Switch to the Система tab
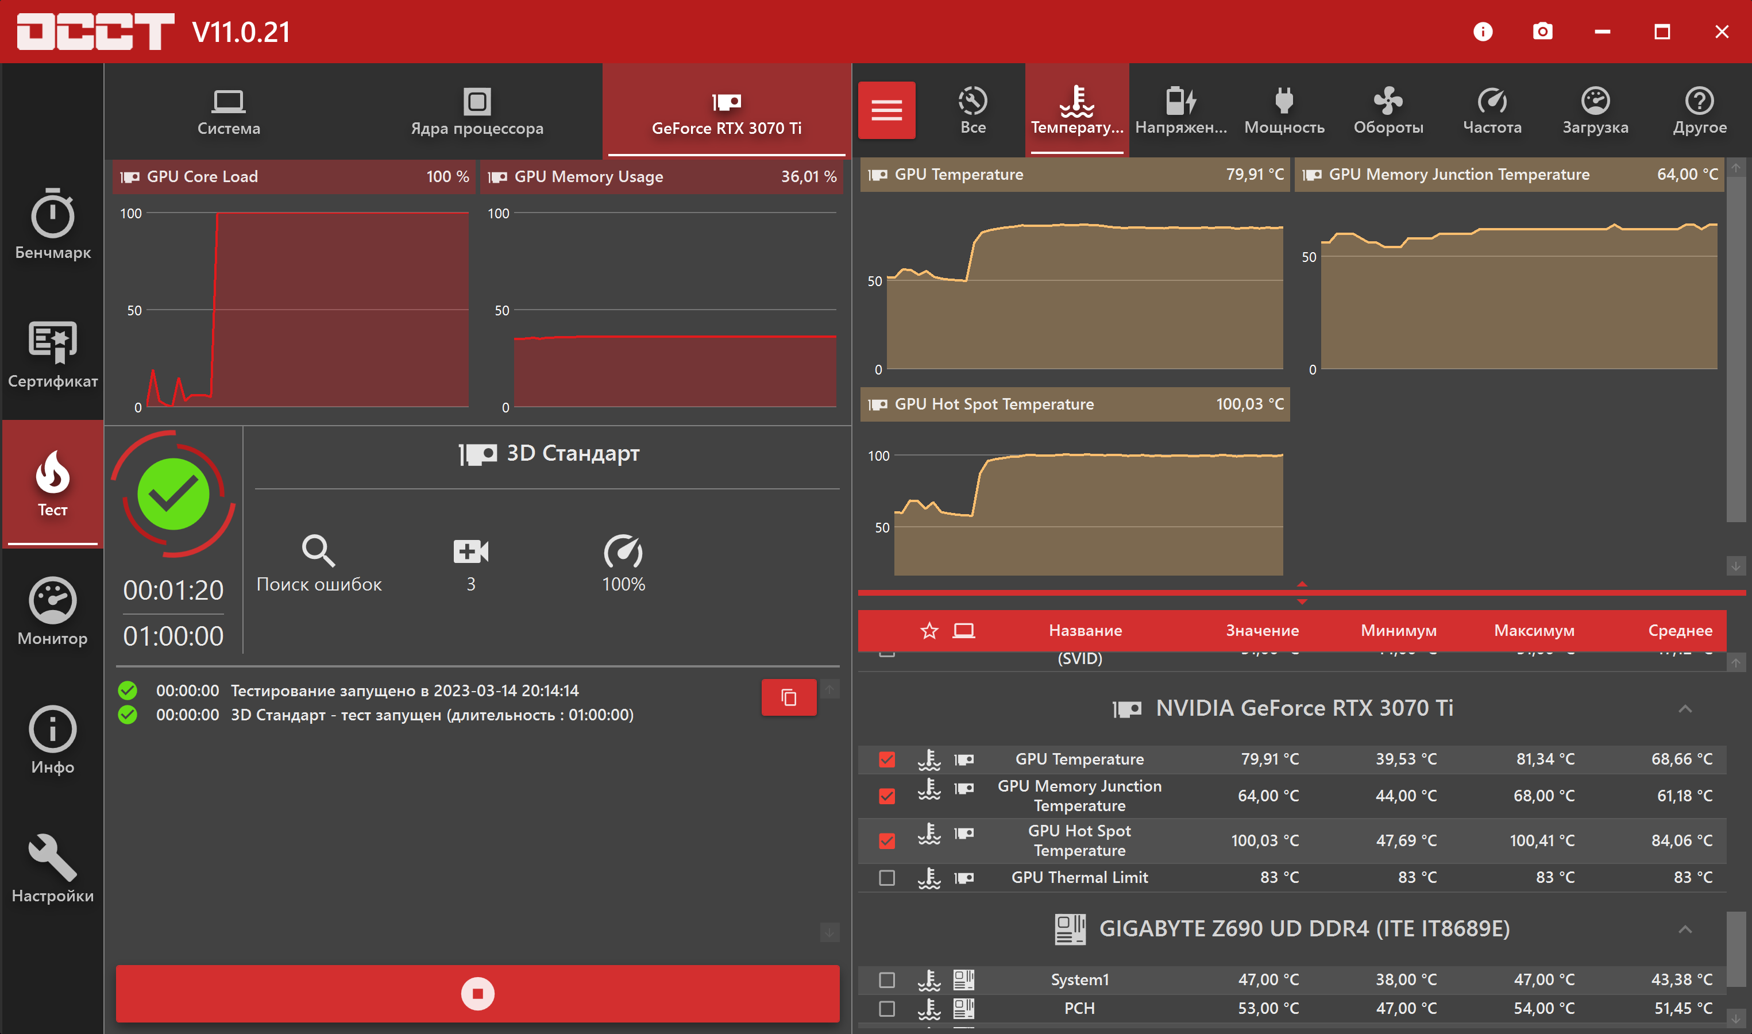The image size is (1752, 1034). pyautogui.click(x=229, y=111)
